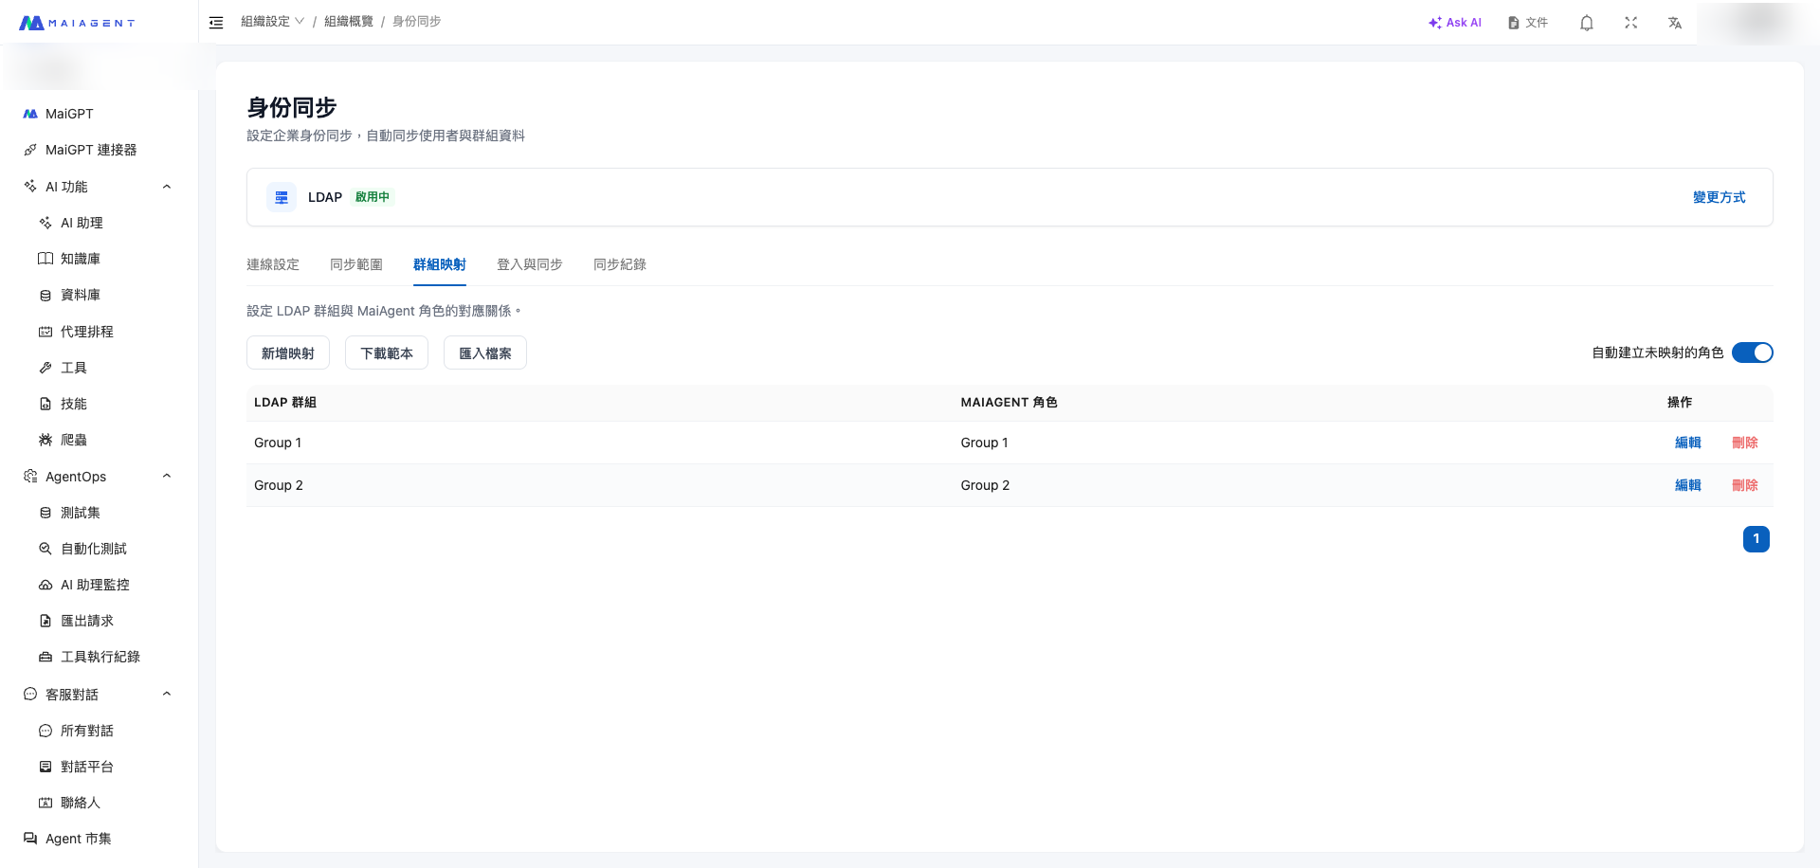Open the 文件 documentation icon
The image size is (1820, 868).
[1527, 23]
